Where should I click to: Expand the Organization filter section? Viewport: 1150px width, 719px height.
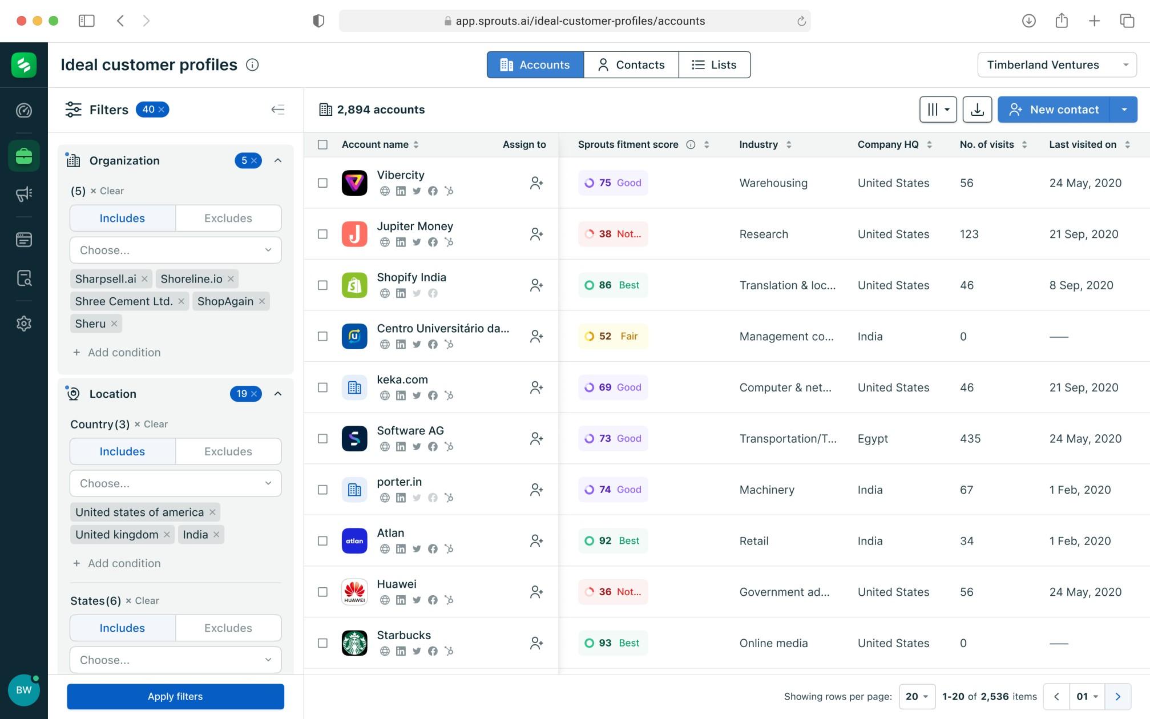coord(277,160)
